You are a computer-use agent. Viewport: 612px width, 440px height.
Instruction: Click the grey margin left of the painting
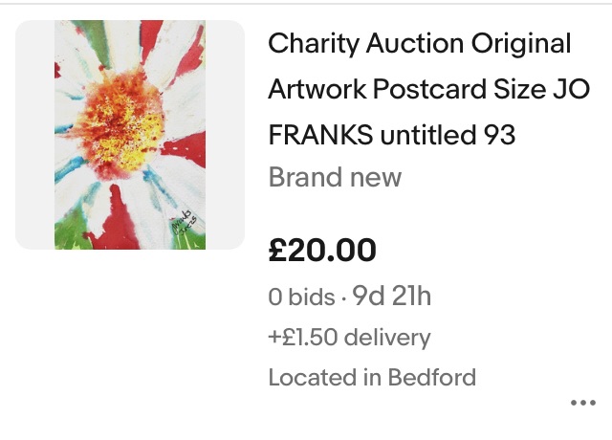tap(34, 135)
